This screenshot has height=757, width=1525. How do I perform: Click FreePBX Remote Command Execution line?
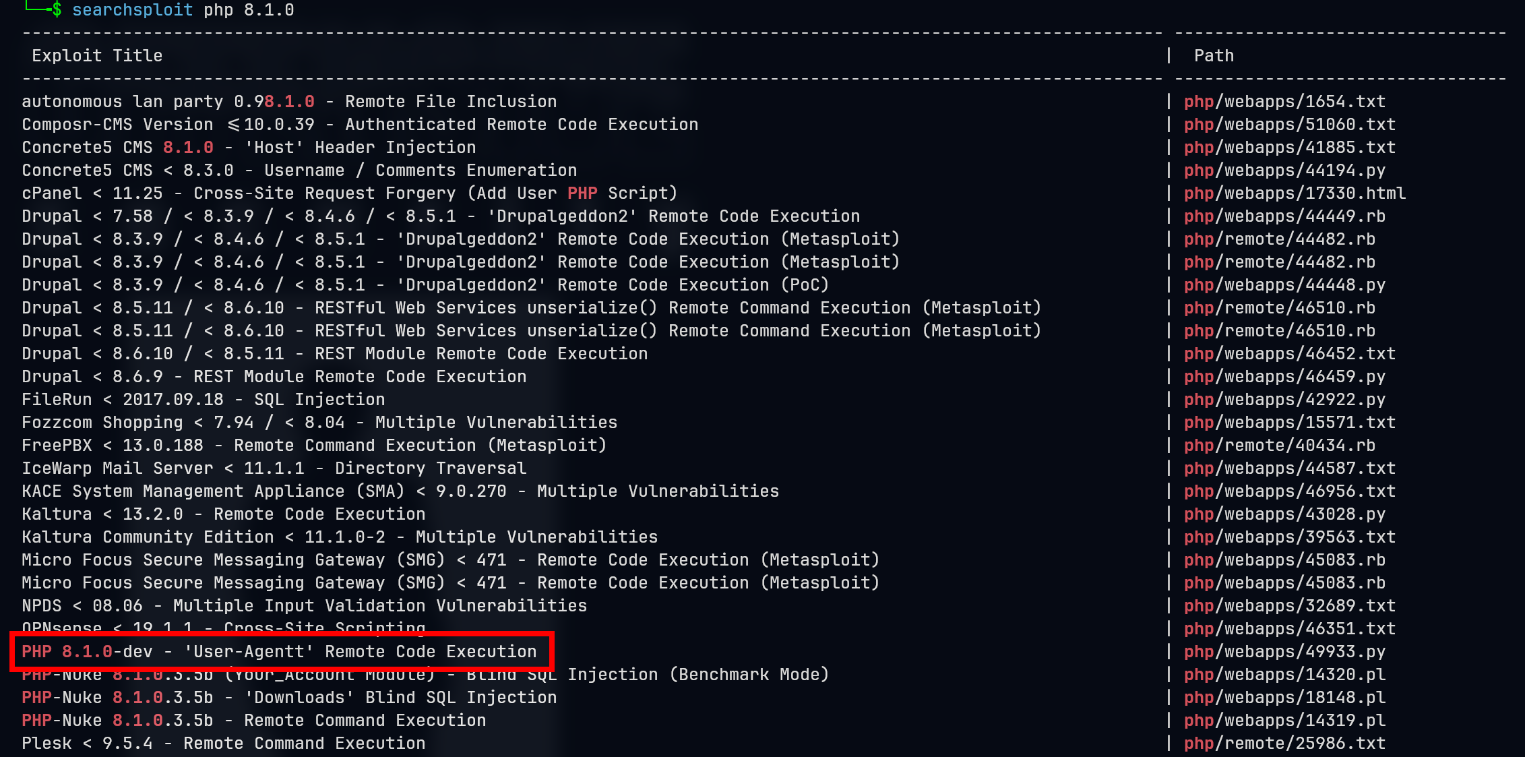314,446
